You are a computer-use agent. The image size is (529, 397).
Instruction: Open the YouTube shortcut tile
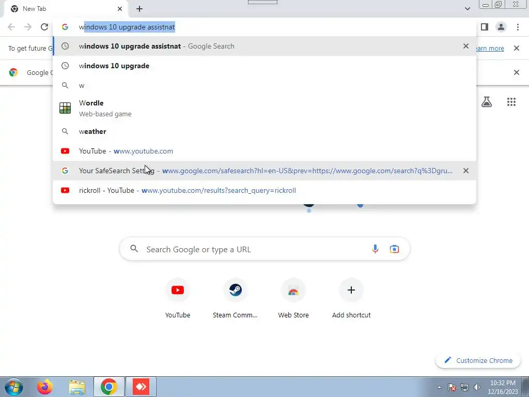178,298
